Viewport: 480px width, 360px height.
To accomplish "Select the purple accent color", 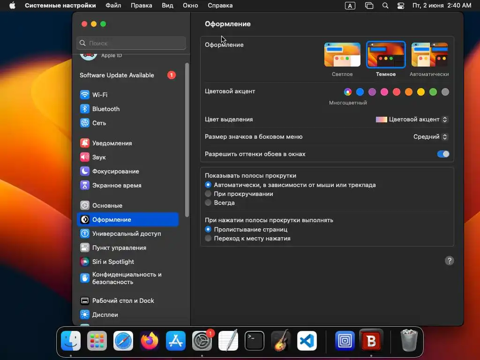I will click(x=372, y=92).
